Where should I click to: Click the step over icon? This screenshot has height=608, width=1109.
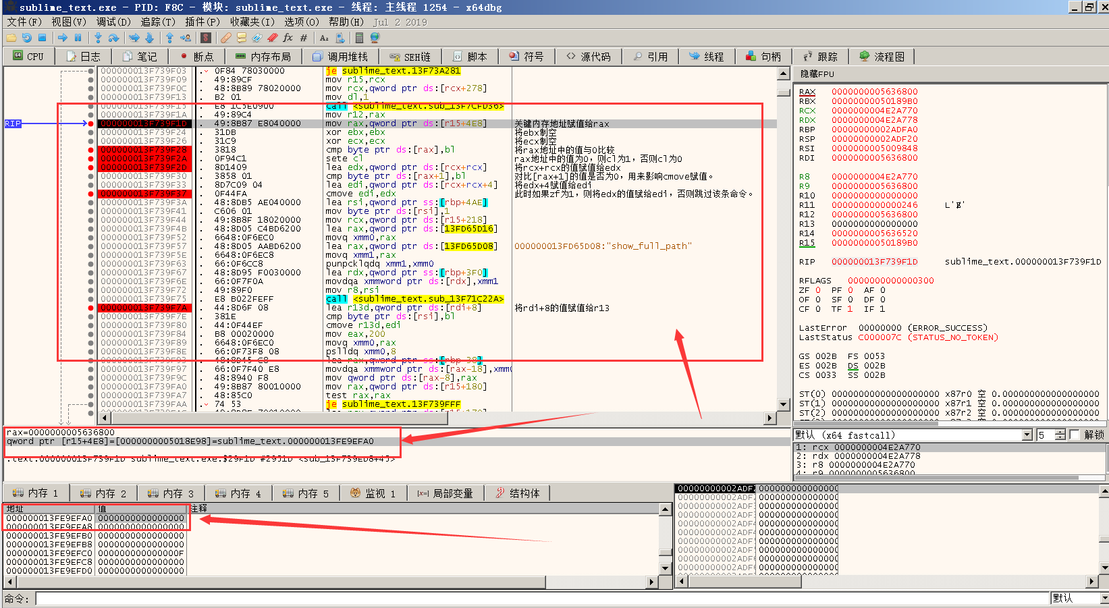(113, 38)
